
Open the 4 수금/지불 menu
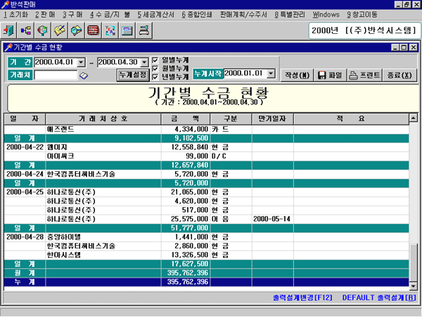click(x=110, y=15)
